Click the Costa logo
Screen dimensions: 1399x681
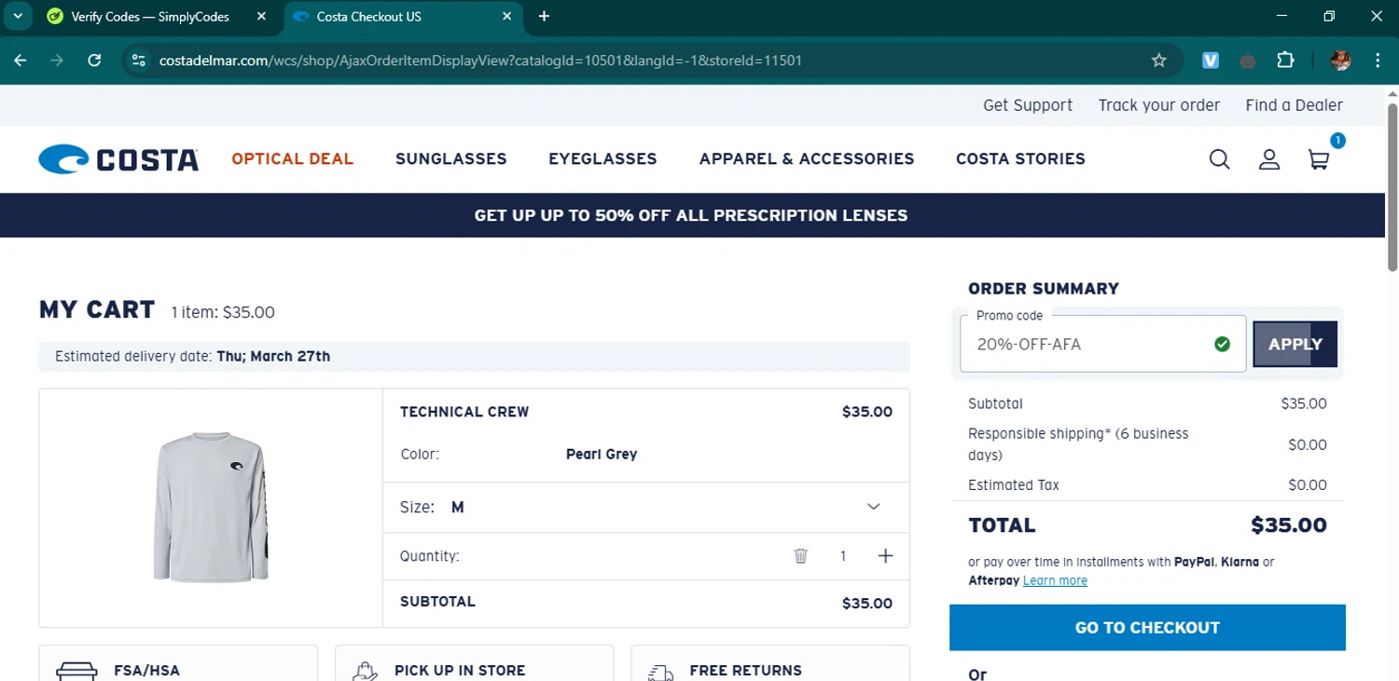[118, 159]
